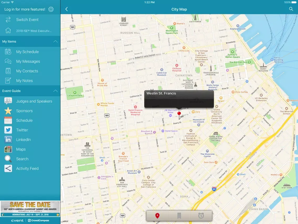This screenshot has height=224, width=298.
Task: Open Judges and Speakers icon
Action: (x=8, y=101)
